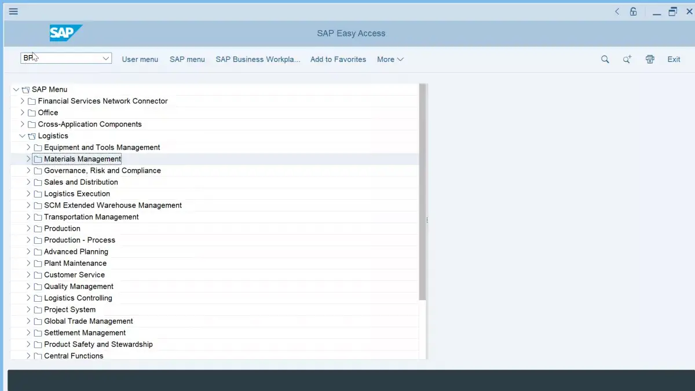
Task: Select the Materials Management tree item
Action: pyautogui.click(x=83, y=159)
